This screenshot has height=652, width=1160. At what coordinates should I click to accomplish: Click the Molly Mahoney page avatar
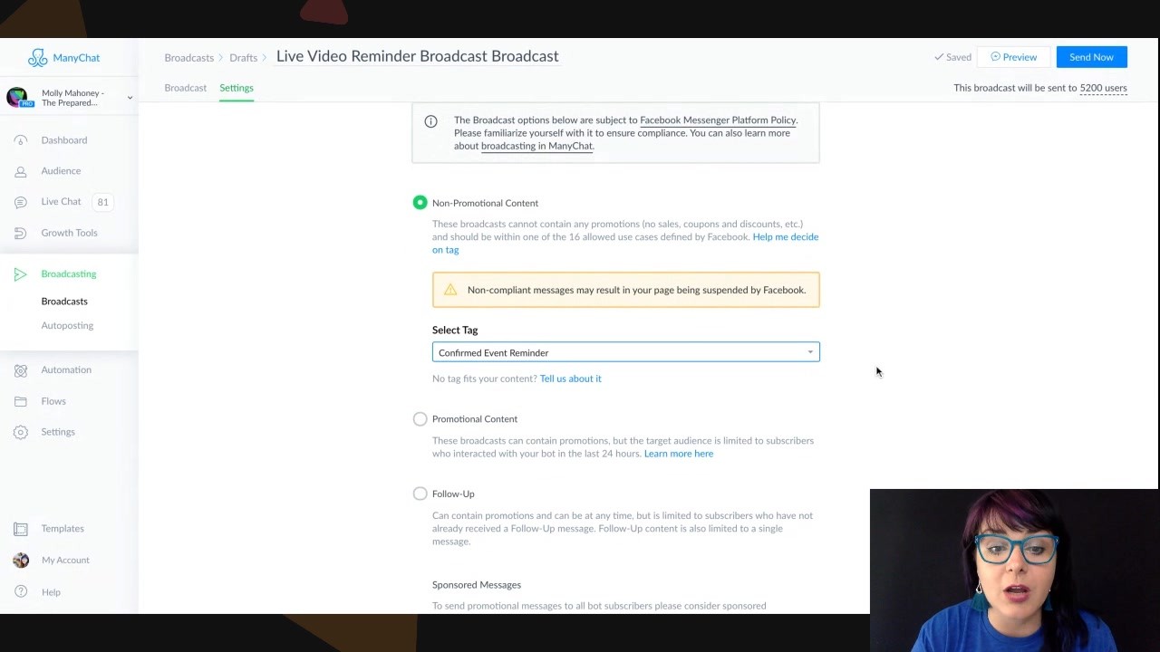[x=18, y=98]
